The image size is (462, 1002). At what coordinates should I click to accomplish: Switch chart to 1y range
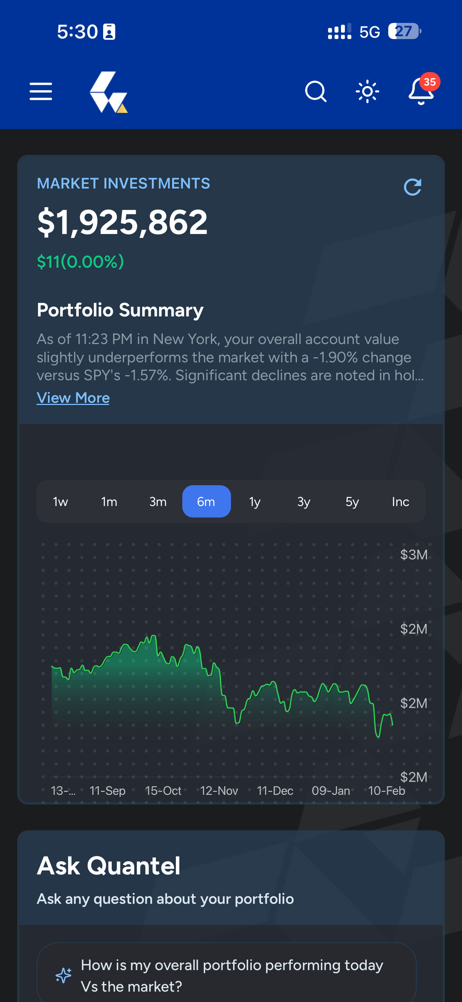255,501
